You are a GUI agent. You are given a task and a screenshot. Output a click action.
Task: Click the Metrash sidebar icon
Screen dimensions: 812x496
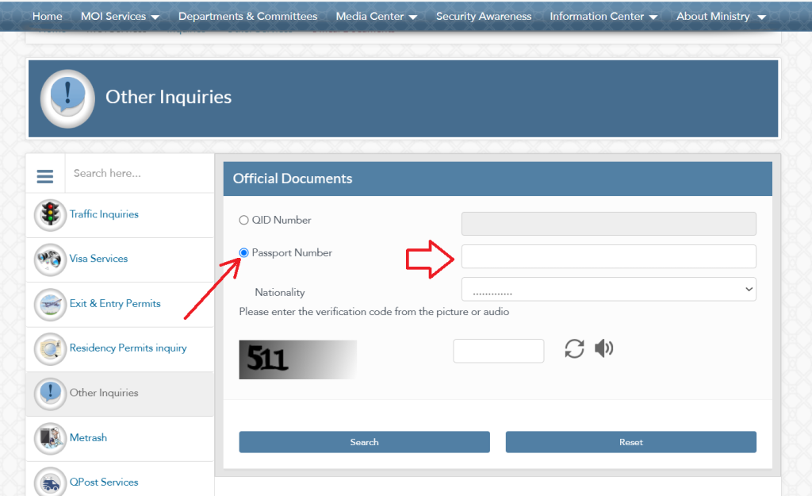[x=50, y=438]
